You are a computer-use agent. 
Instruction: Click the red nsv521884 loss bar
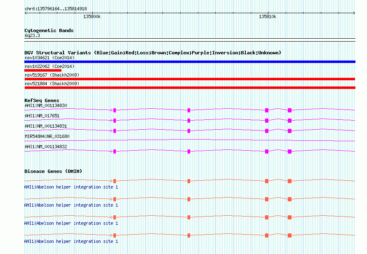(190, 88)
